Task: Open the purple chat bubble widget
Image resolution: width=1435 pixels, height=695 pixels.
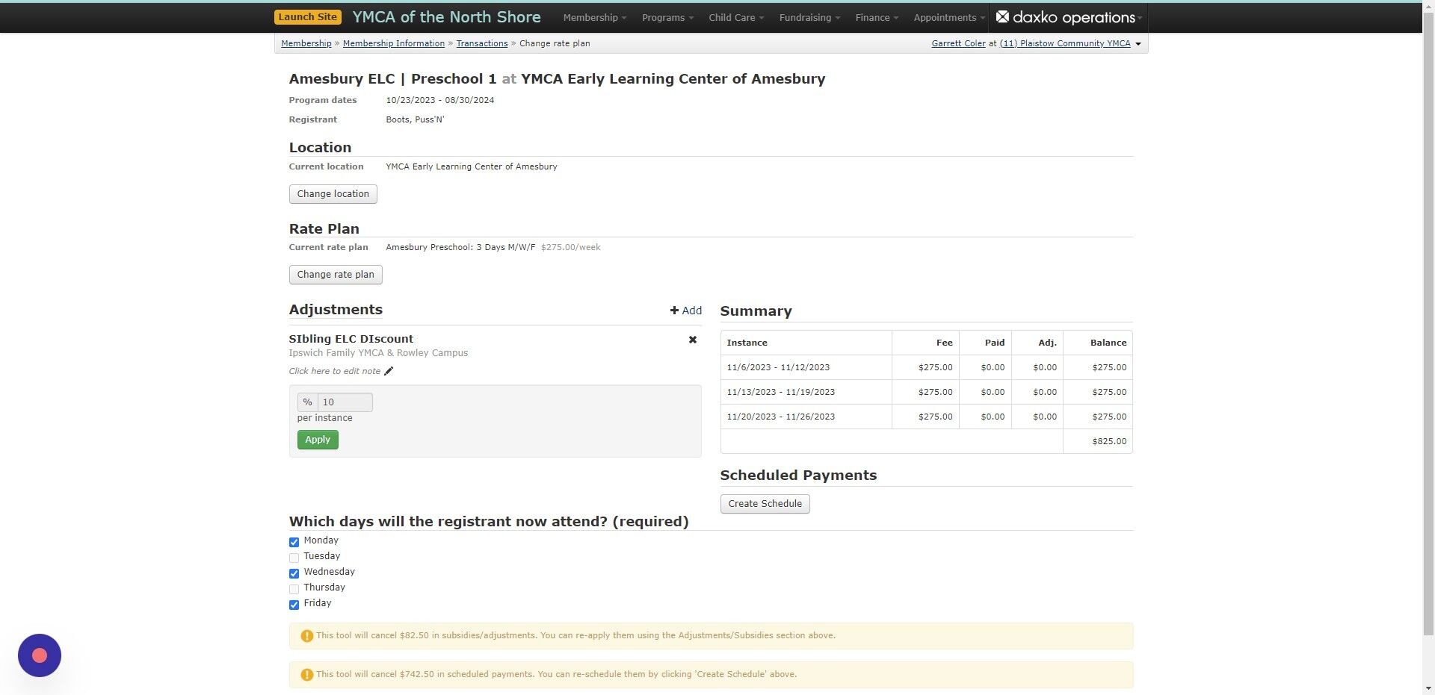Action: point(39,655)
